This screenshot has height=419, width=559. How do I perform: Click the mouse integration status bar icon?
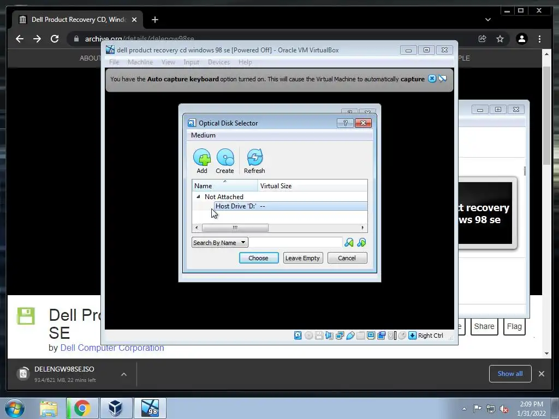tap(402, 336)
